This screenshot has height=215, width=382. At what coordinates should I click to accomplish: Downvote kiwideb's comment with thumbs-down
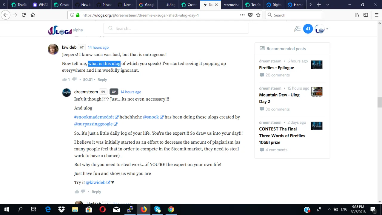(75, 79)
